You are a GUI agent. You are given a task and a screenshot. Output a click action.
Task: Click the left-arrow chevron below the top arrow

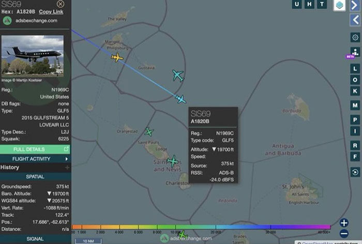coord(355,20)
